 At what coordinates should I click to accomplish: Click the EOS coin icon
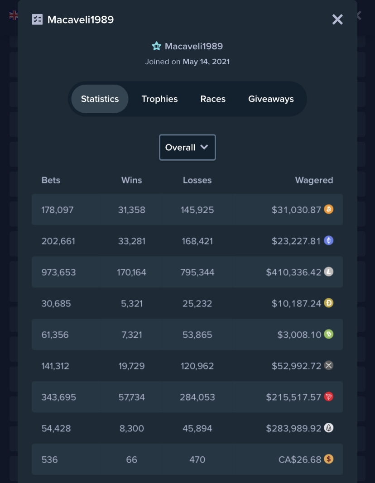point(329,428)
